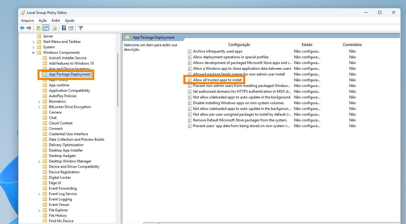This screenshot has height=224, width=406.
Task: Expand BitLocker Drive Encryption
Action: [39, 107]
